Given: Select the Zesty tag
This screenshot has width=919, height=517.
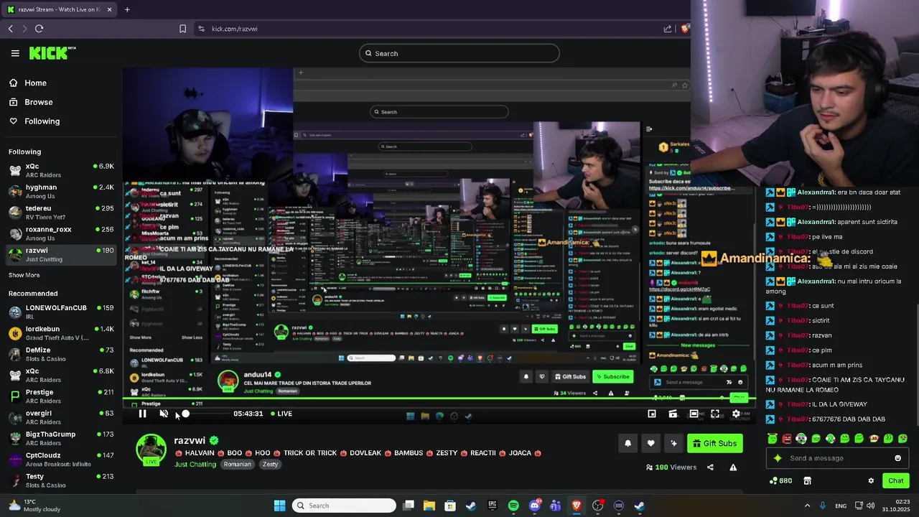Looking at the screenshot, I should (x=270, y=465).
